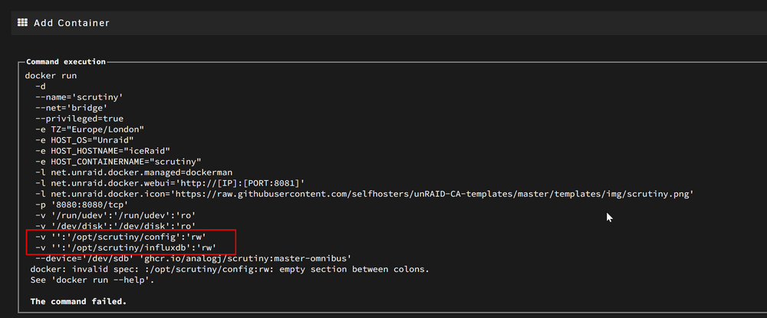Click the TZ="Europe/London" line
Screen dimensions: 767x318
coord(90,129)
